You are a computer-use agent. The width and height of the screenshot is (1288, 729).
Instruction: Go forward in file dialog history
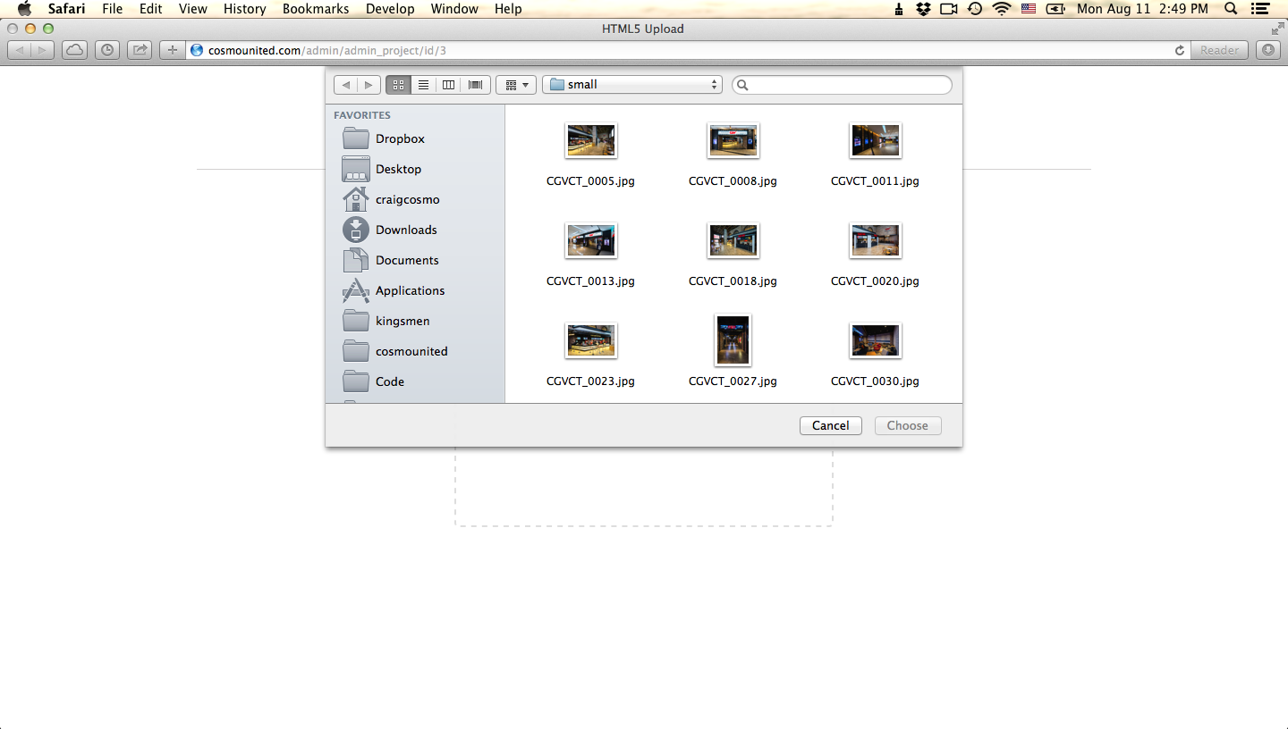point(369,85)
